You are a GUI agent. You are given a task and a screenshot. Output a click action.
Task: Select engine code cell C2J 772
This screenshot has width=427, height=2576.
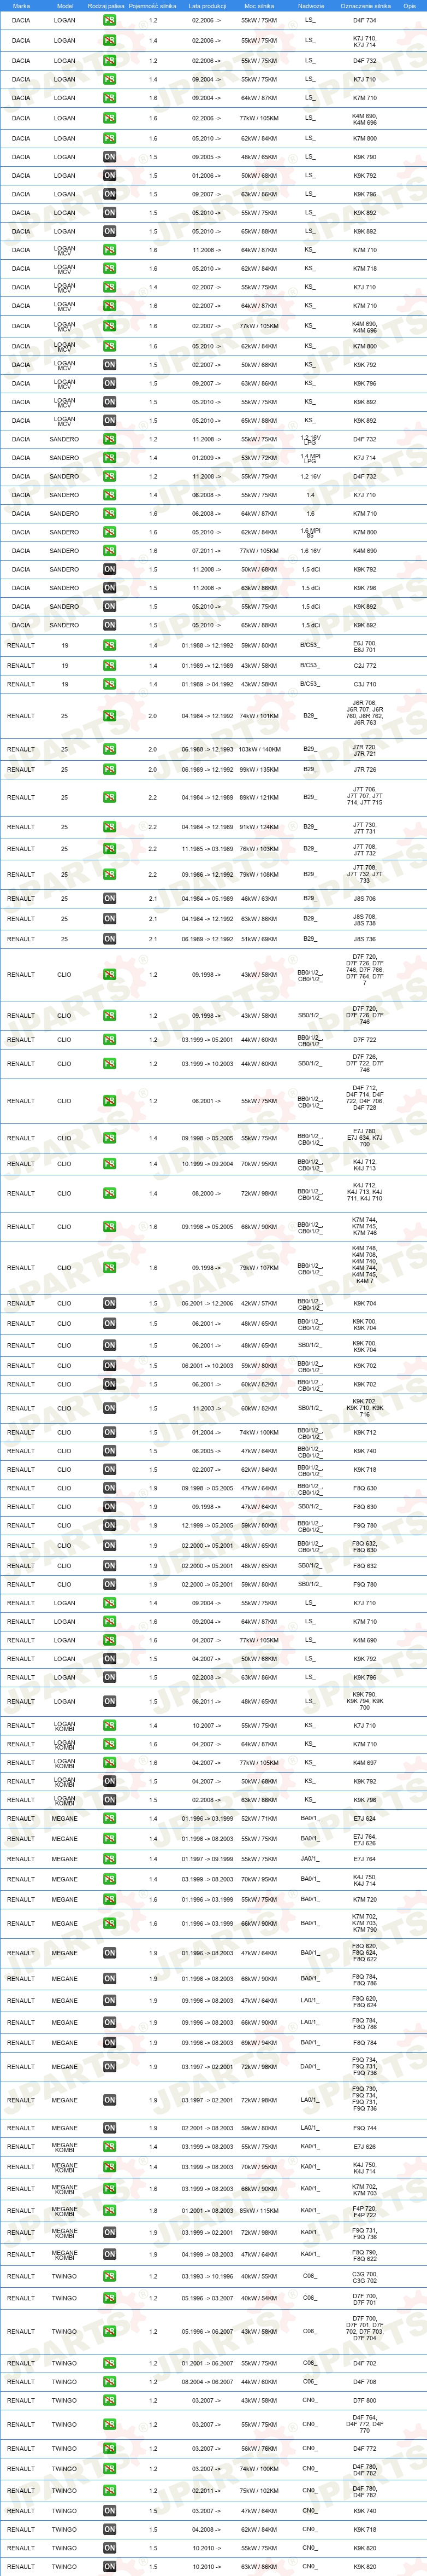(x=365, y=665)
